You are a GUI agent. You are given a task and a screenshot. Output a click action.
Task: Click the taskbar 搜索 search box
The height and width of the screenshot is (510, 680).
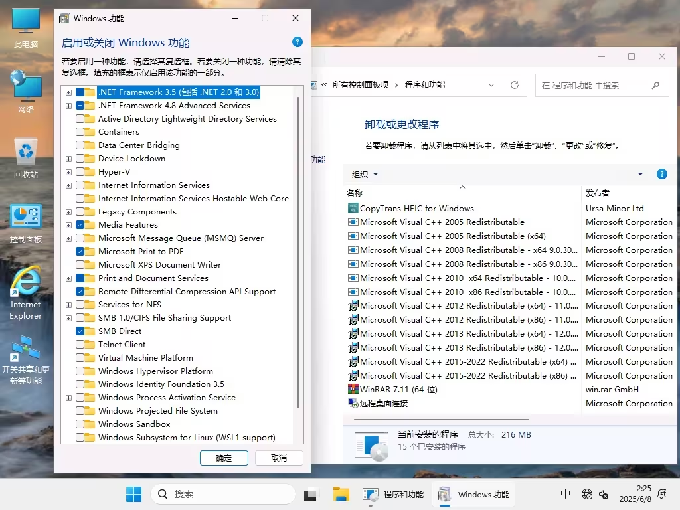pyautogui.click(x=223, y=494)
